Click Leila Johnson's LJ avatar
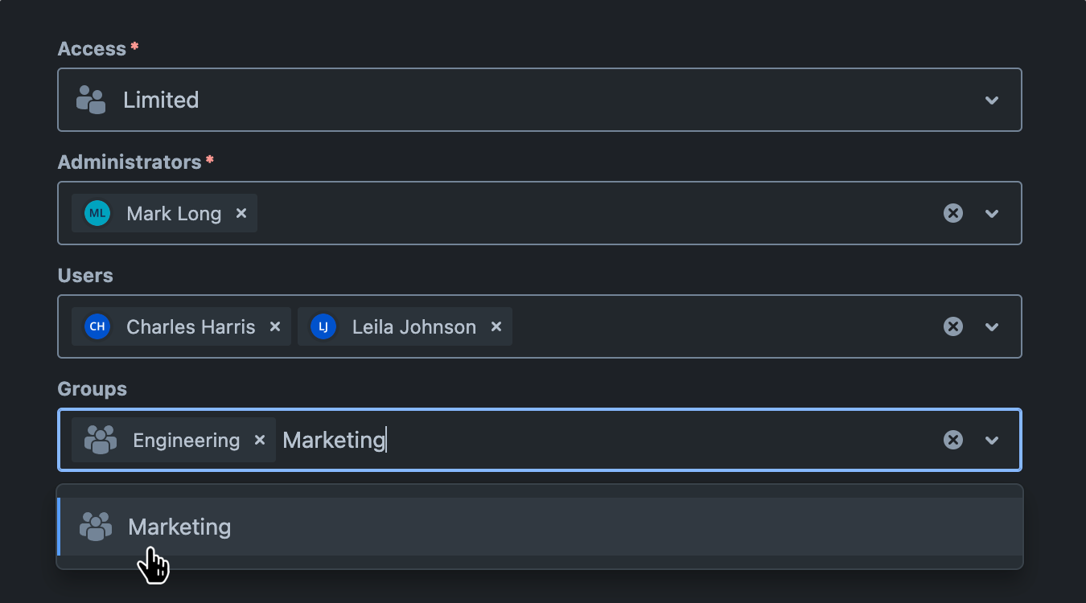Image resolution: width=1086 pixels, height=603 pixels. coord(322,326)
